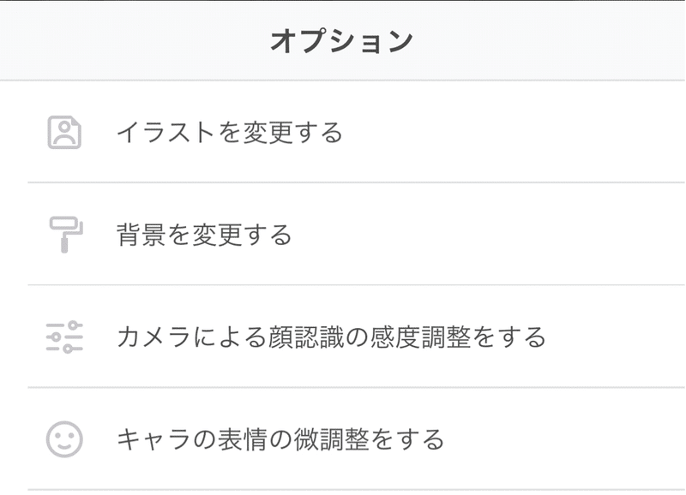Image resolution: width=686 pixels, height=495 pixels.
Task: Select the change illustration text label
Action: [229, 133]
